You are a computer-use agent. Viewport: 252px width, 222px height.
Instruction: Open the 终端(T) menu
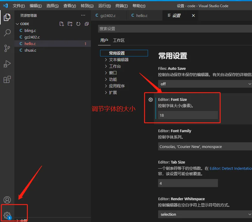tap(121, 6)
